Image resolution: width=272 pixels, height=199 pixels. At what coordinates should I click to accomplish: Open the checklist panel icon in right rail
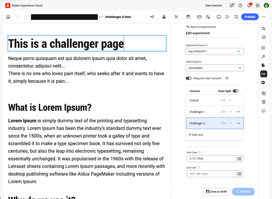(x=263, y=48)
